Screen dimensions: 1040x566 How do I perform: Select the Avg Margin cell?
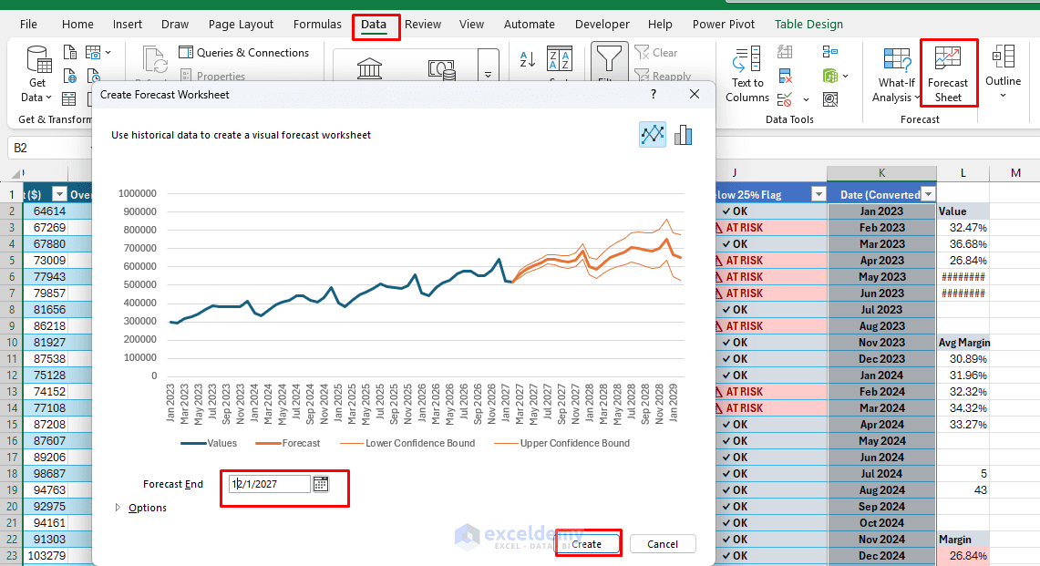click(x=963, y=343)
